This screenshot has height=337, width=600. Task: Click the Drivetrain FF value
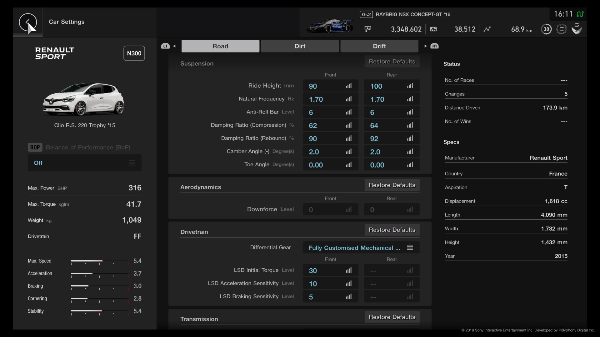coord(137,236)
